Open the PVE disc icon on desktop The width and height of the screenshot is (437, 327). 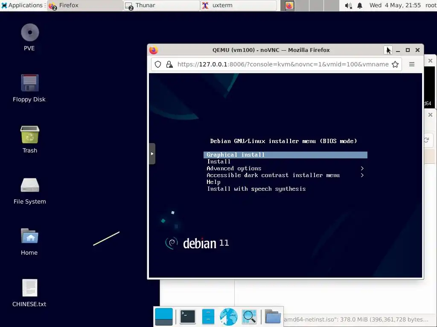[29, 32]
